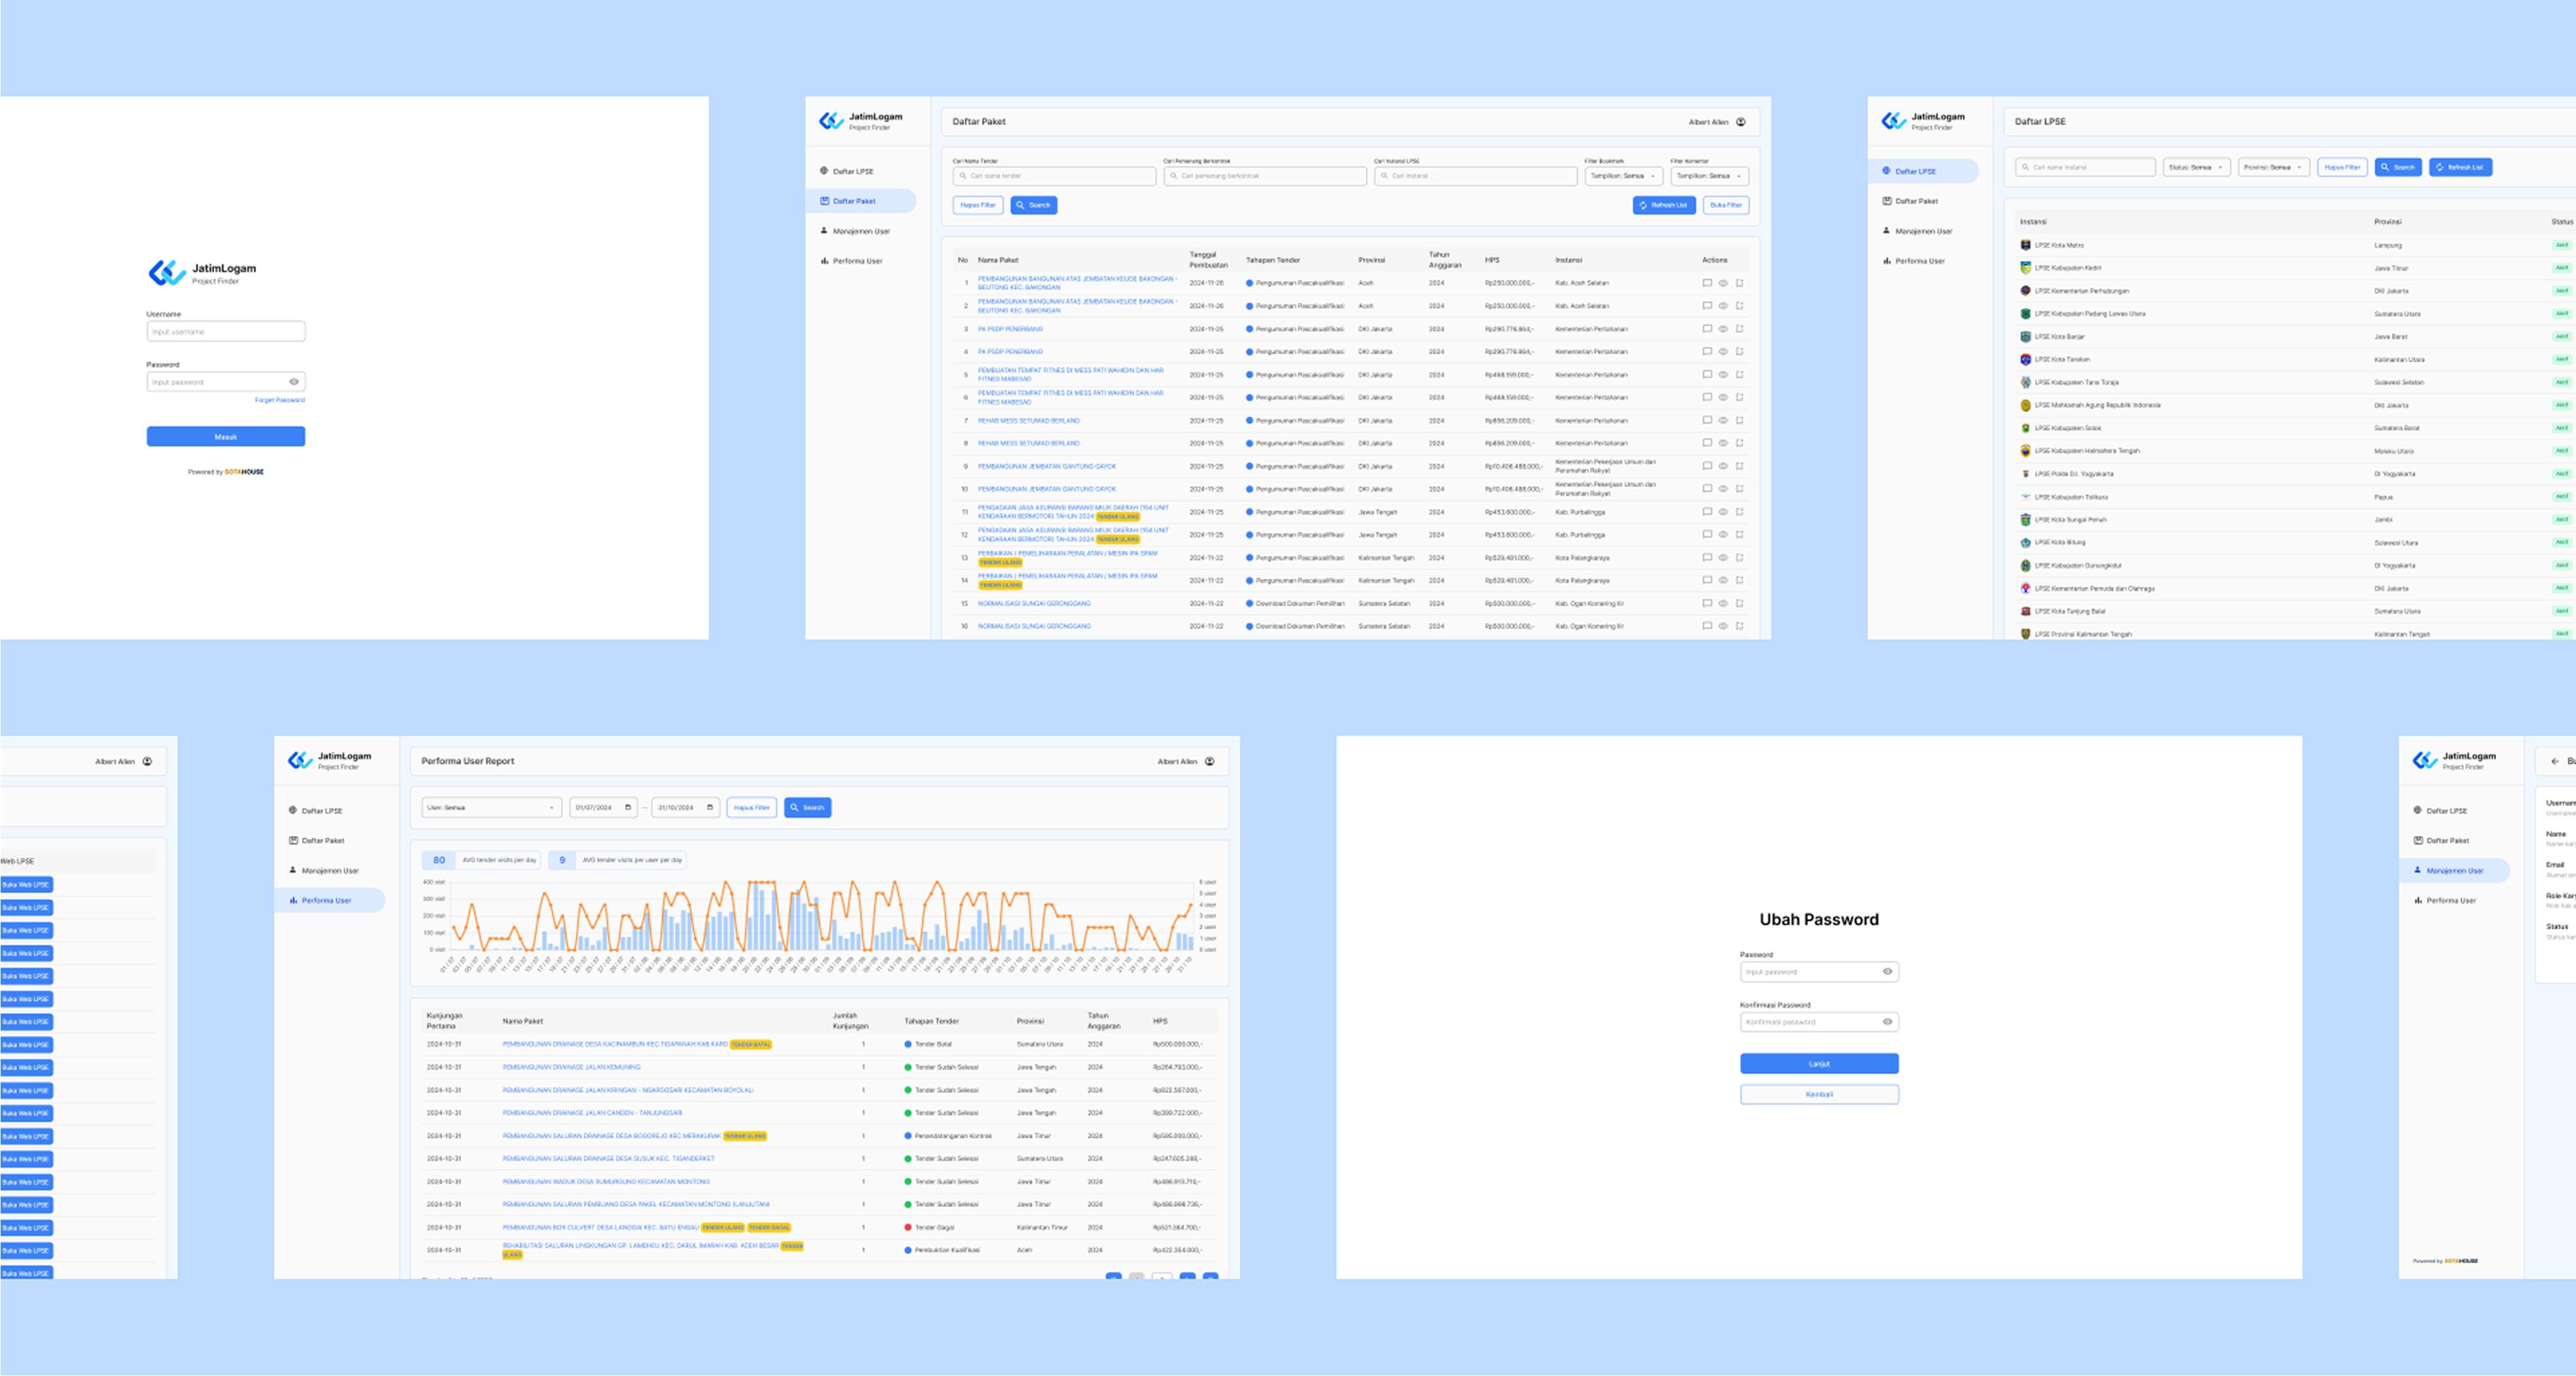Open Manajemen User in Daftar Paket sidebar
Screen dimensions: 2576x1376
tap(860, 231)
